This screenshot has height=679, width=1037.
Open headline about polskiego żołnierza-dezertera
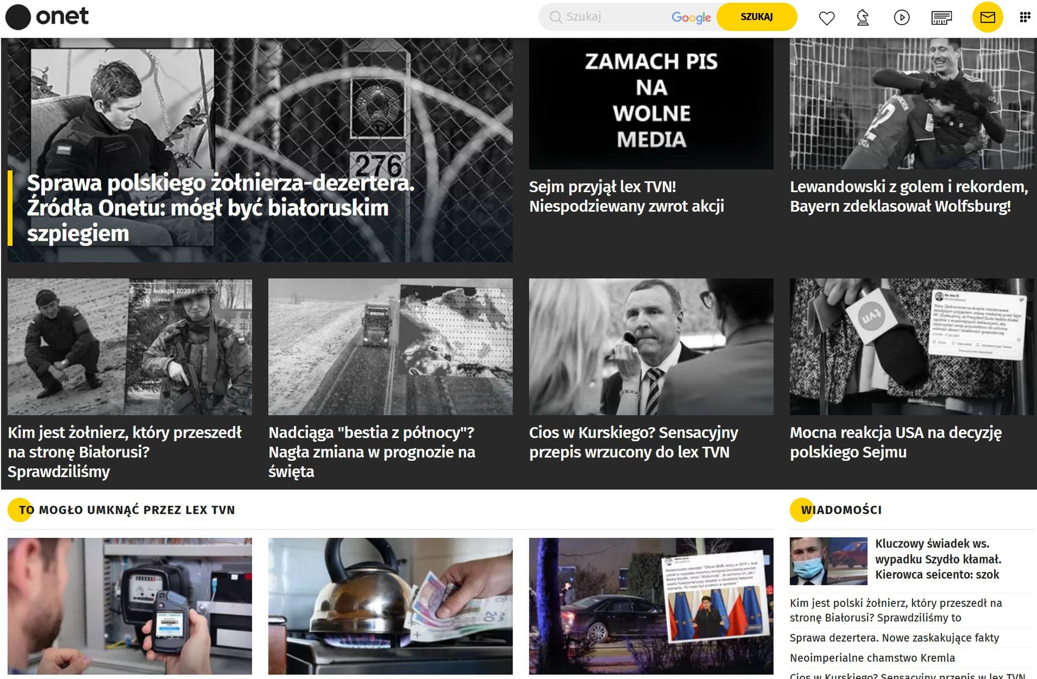(221, 208)
